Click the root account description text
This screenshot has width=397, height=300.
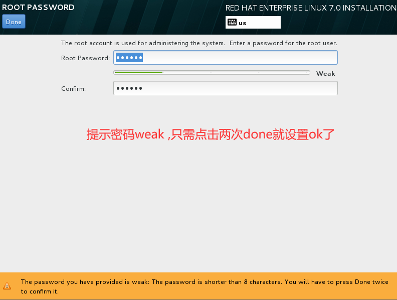199,43
